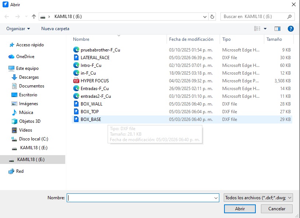Sort by Tamaño column header

tap(274, 39)
